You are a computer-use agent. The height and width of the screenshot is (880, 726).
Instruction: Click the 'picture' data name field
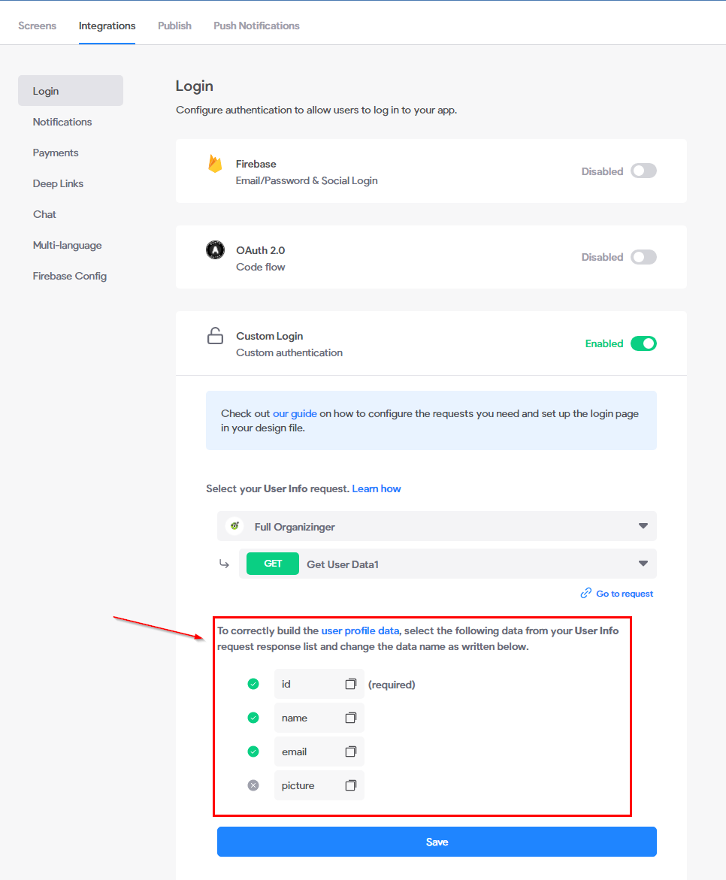(319, 785)
